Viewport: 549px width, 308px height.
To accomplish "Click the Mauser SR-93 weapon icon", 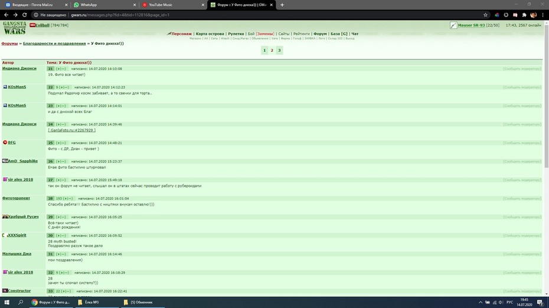I will click(x=453, y=25).
